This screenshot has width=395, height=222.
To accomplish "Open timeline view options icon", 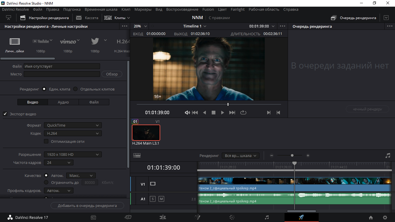I will click(137, 156).
